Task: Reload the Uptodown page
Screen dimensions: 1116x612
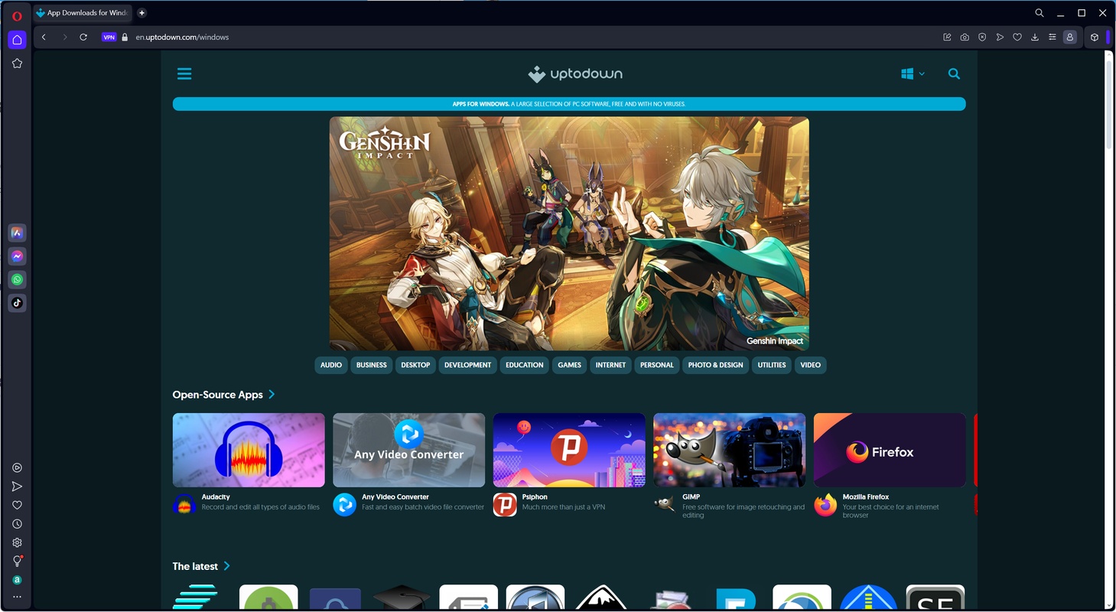Action: [83, 37]
